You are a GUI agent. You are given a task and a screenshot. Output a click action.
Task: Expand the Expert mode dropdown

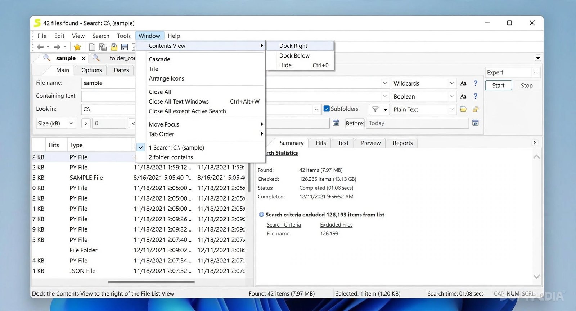pyautogui.click(x=535, y=72)
